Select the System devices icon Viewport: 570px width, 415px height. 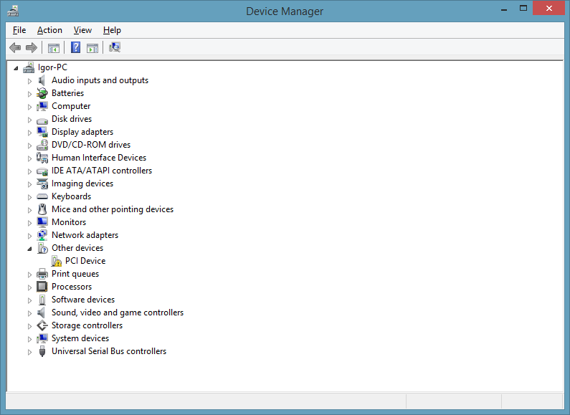pyautogui.click(x=42, y=338)
